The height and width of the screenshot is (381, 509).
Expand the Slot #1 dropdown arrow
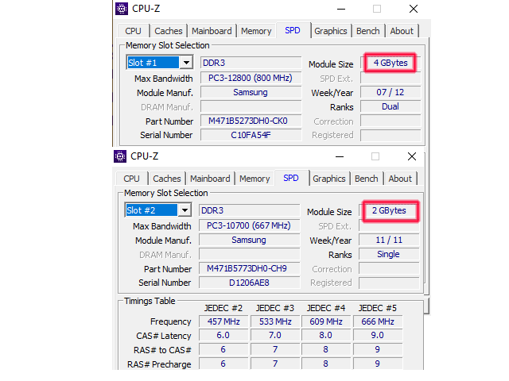point(186,62)
